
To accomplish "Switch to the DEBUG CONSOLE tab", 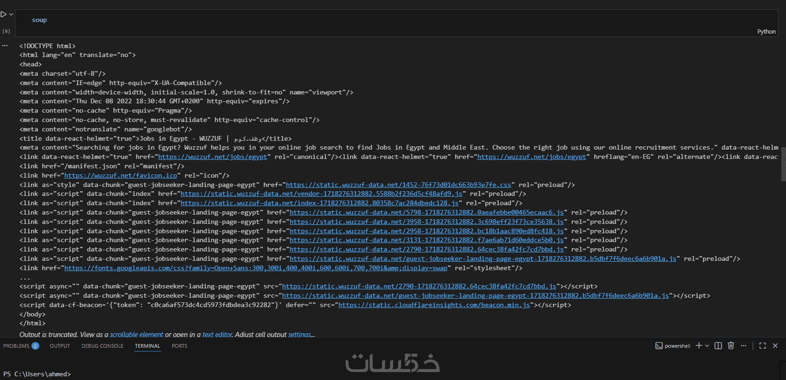I will pos(103,346).
